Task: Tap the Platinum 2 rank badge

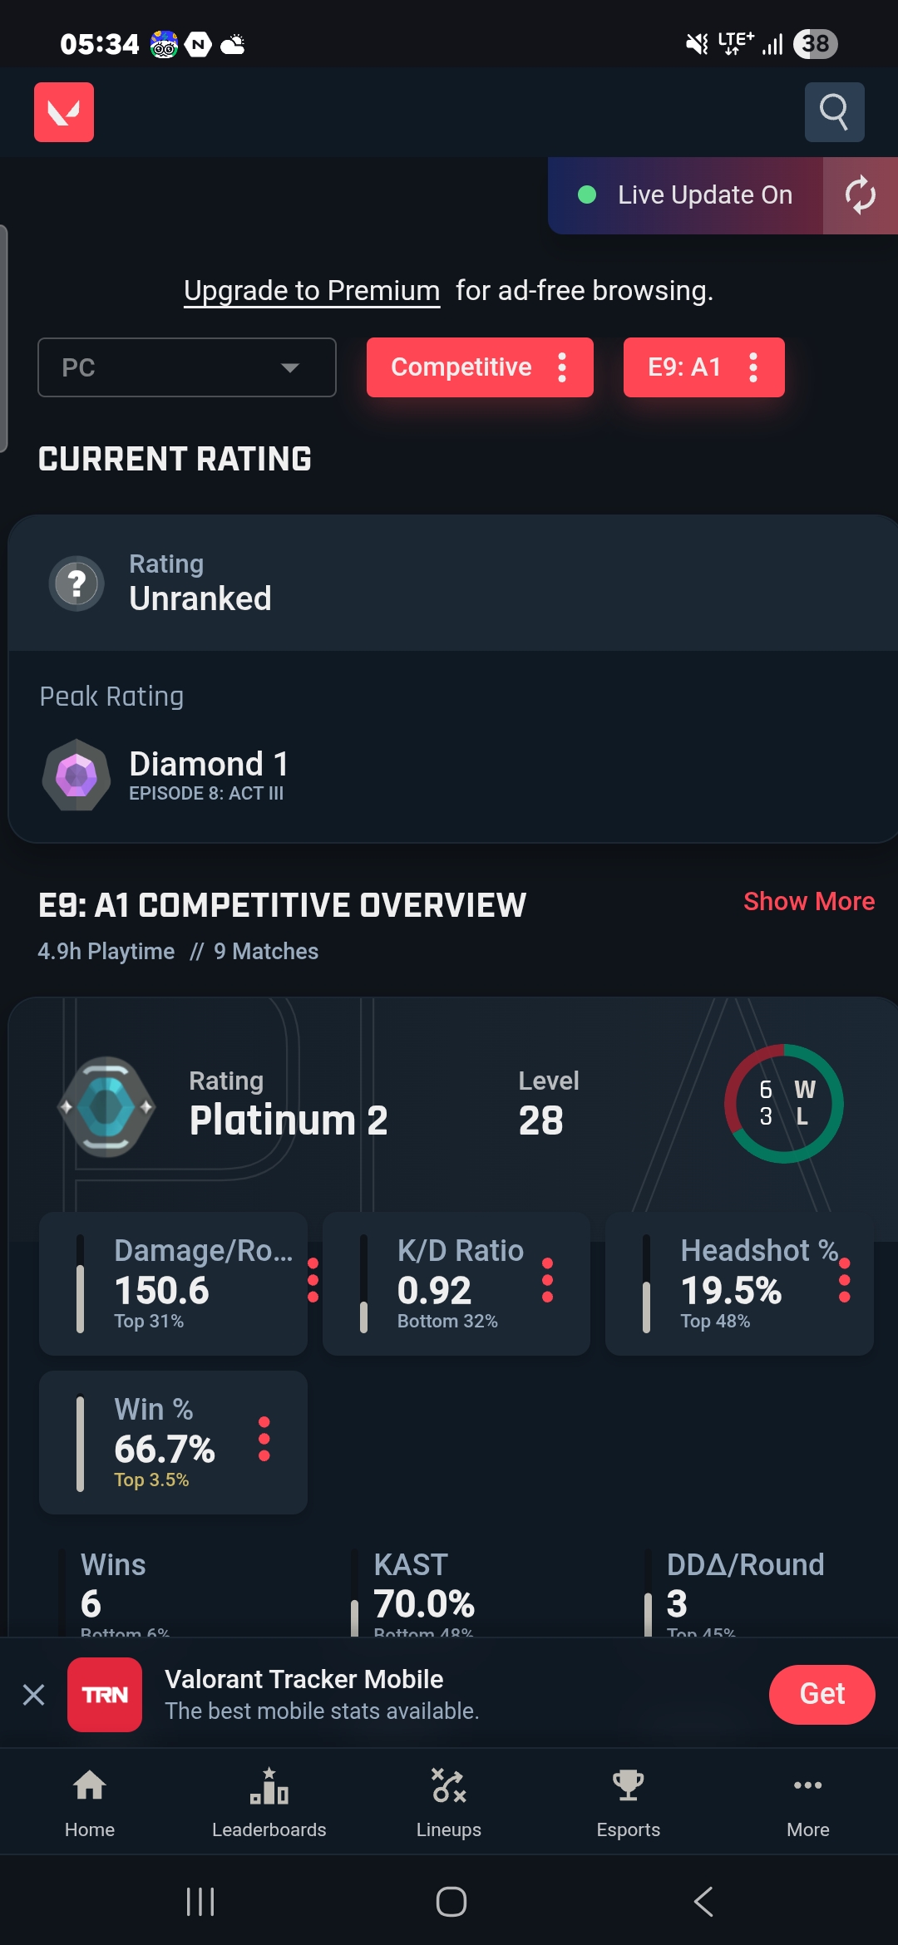Action: coord(106,1106)
